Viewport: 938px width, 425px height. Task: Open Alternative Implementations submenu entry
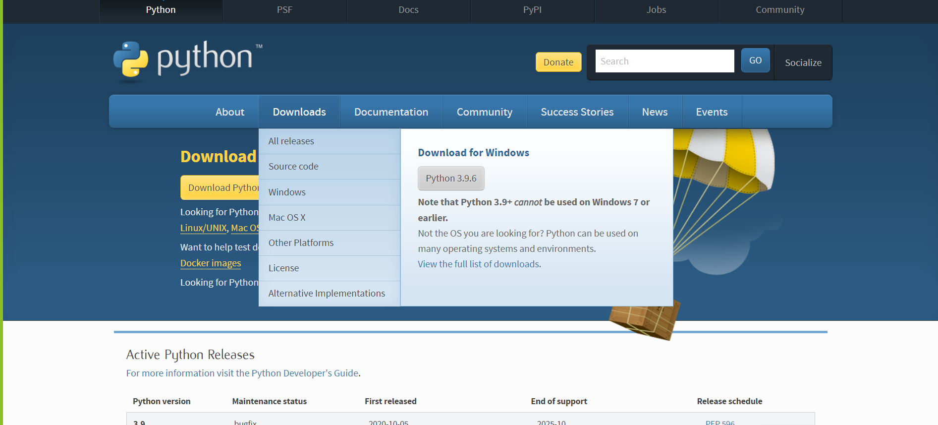click(x=330, y=294)
